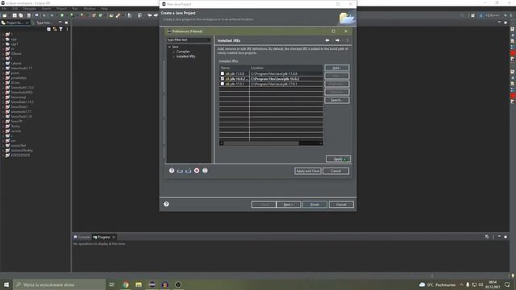Cancel the New Java Project wizard
The width and height of the screenshot is (516, 290).
341,205
